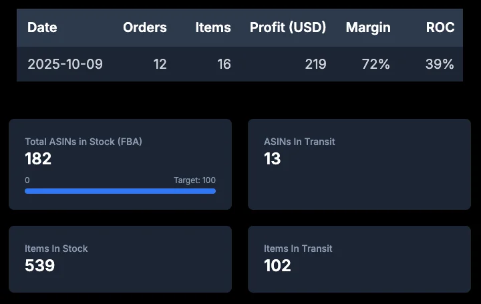Click the Orders column header
Image resolution: width=481 pixels, height=304 pixels.
pyautogui.click(x=145, y=27)
